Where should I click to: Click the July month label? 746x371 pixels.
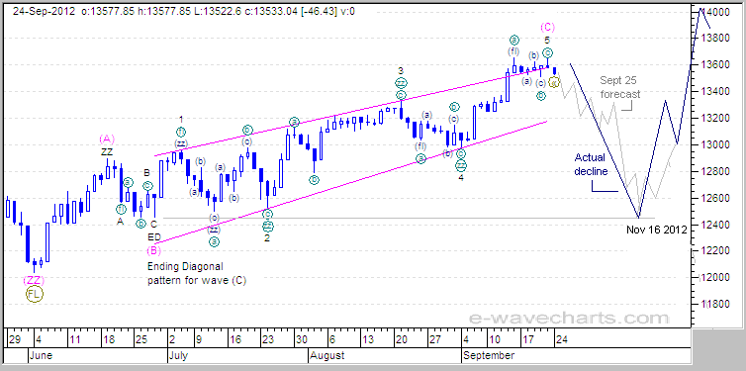click(x=178, y=356)
